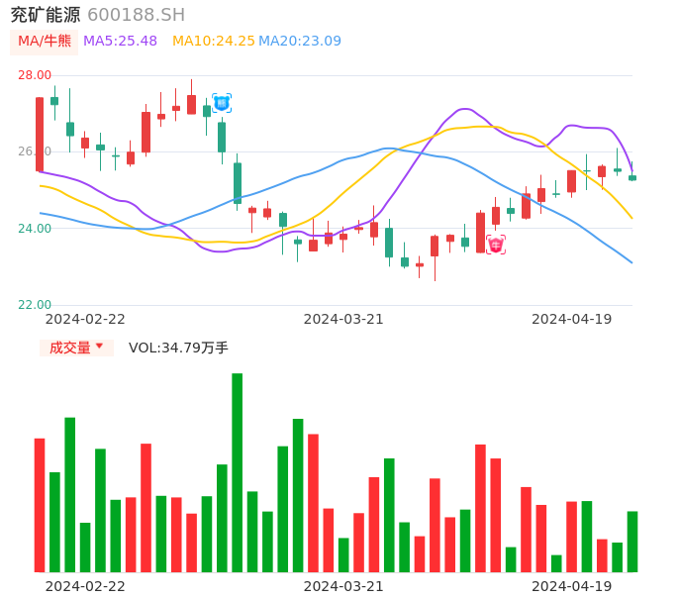Viewport: 679px width, 600px height.
Task: Click the VOL:34.79万手 volume readout
Action: point(178,348)
